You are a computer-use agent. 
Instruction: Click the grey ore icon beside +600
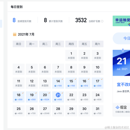pos(95,99)
